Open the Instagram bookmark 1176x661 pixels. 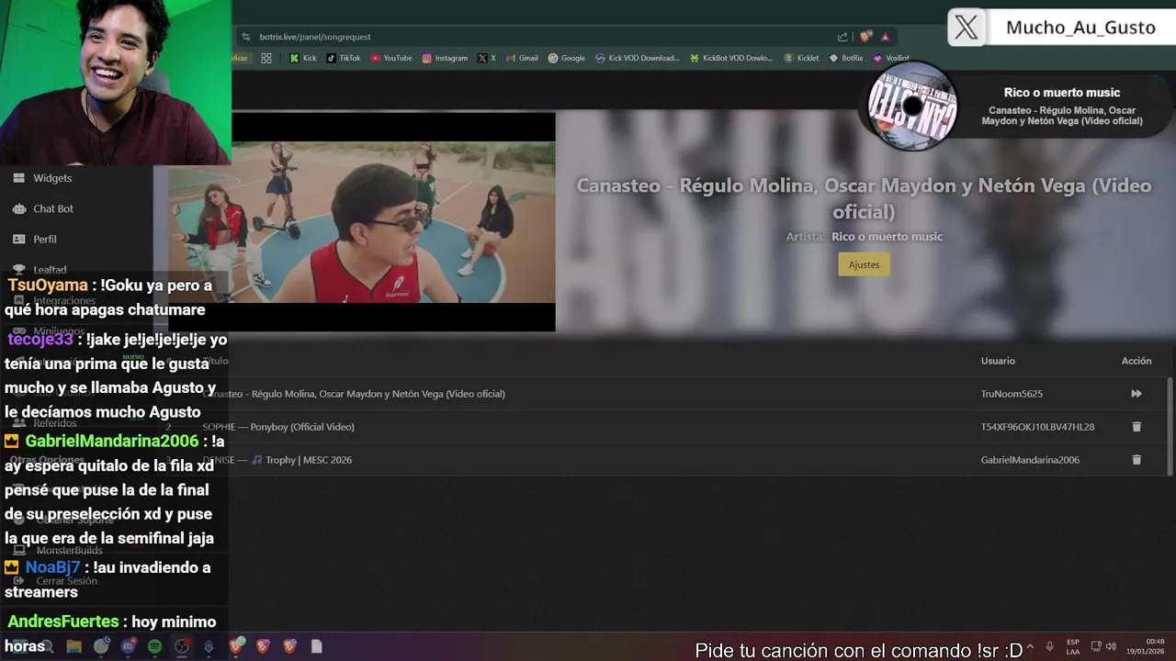[x=445, y=58]
